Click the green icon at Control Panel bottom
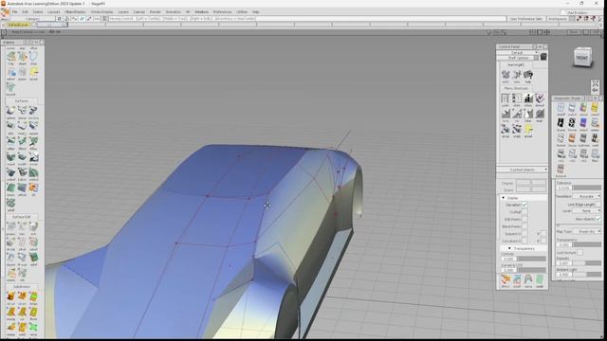607x341 pixels. click(x=540, y=280)
